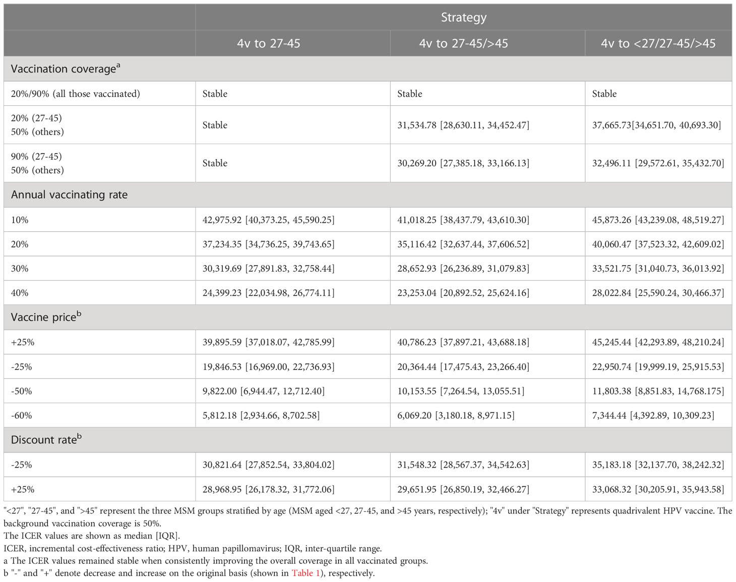This screenshot has width=736, height=582.
Task: Select the value 10,153.55 [7,264.54, 13,055.51]
Action: click(x=461, y=391)
